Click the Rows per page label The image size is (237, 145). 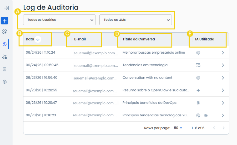tap(157, 128)
